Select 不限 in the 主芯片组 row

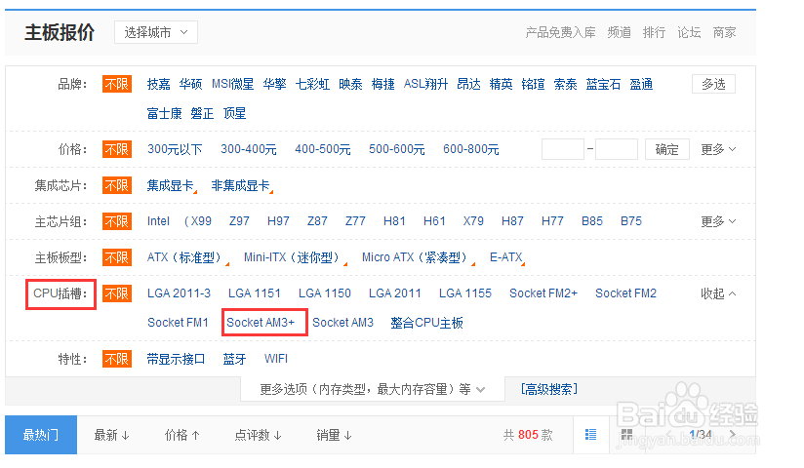pyautogui.click(x=117, y=221)
